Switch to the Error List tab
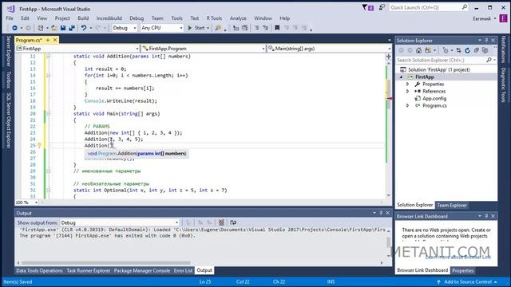The width and height of the screenshot is (511, 287). (183, 270)
